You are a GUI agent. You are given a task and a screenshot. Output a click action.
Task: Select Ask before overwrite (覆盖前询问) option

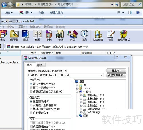click(x=40, y=101)
